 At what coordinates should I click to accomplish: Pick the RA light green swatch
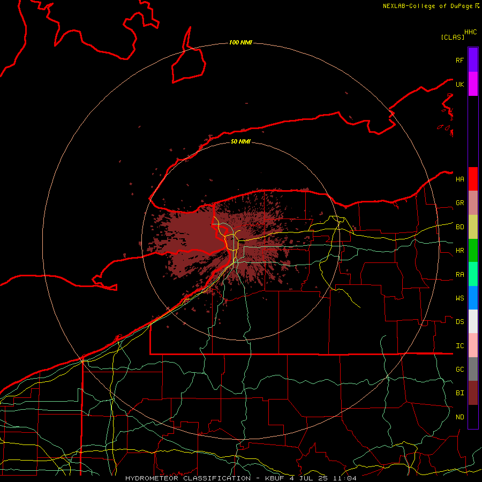pyautogui.click(x=473, y=274)
